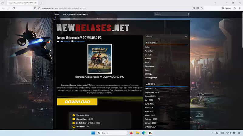Click the Europa Universalis V cover image
243x136 pixels.
(x=100, y=59)
